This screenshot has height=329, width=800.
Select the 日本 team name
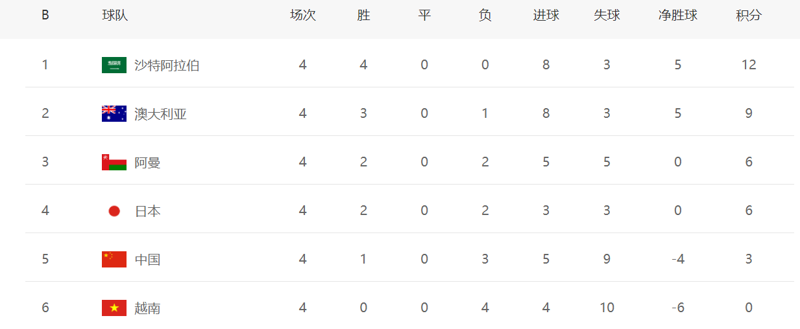pos(147,211)
